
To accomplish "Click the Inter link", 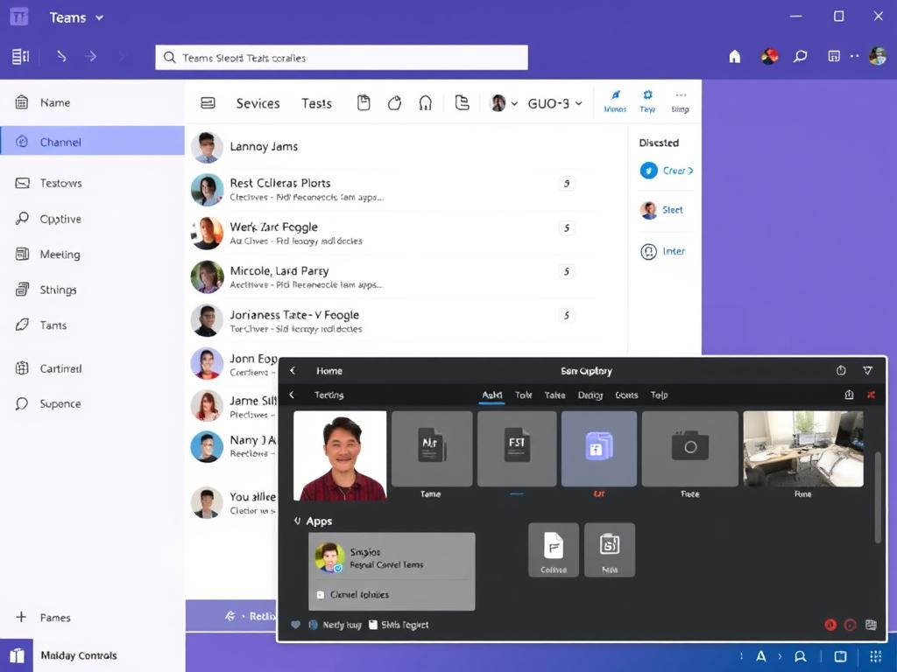I will click(x=674, y=251).
